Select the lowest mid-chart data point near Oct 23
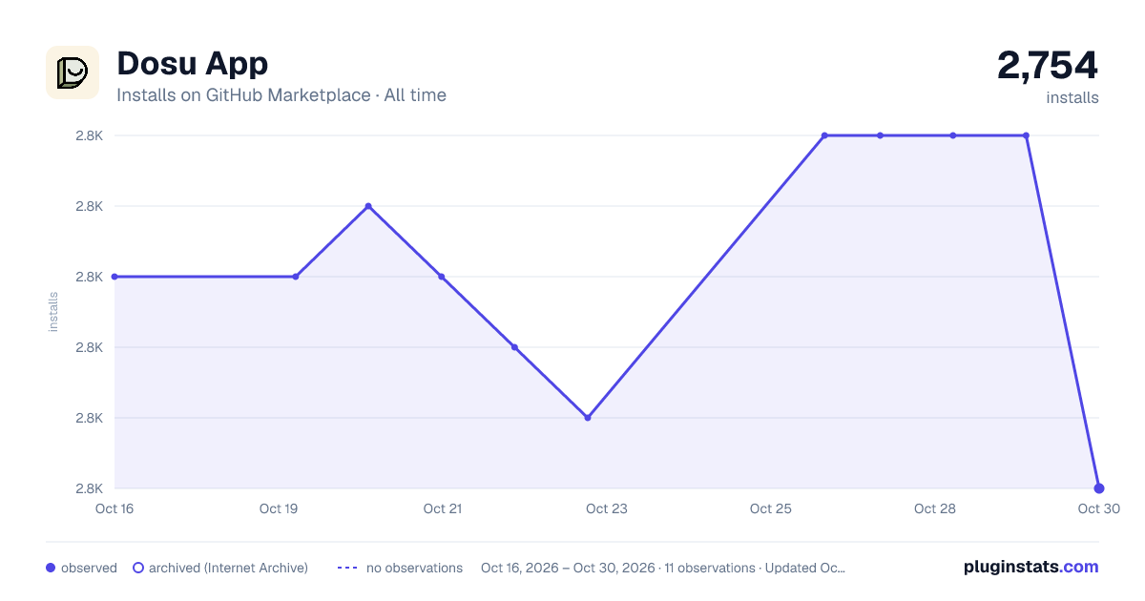The width and height of the screenshot is (1145, 601). 588,418
